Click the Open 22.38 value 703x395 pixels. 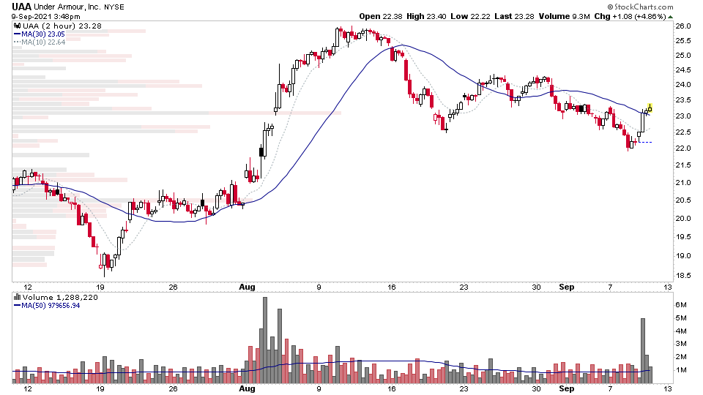point(381,16)
